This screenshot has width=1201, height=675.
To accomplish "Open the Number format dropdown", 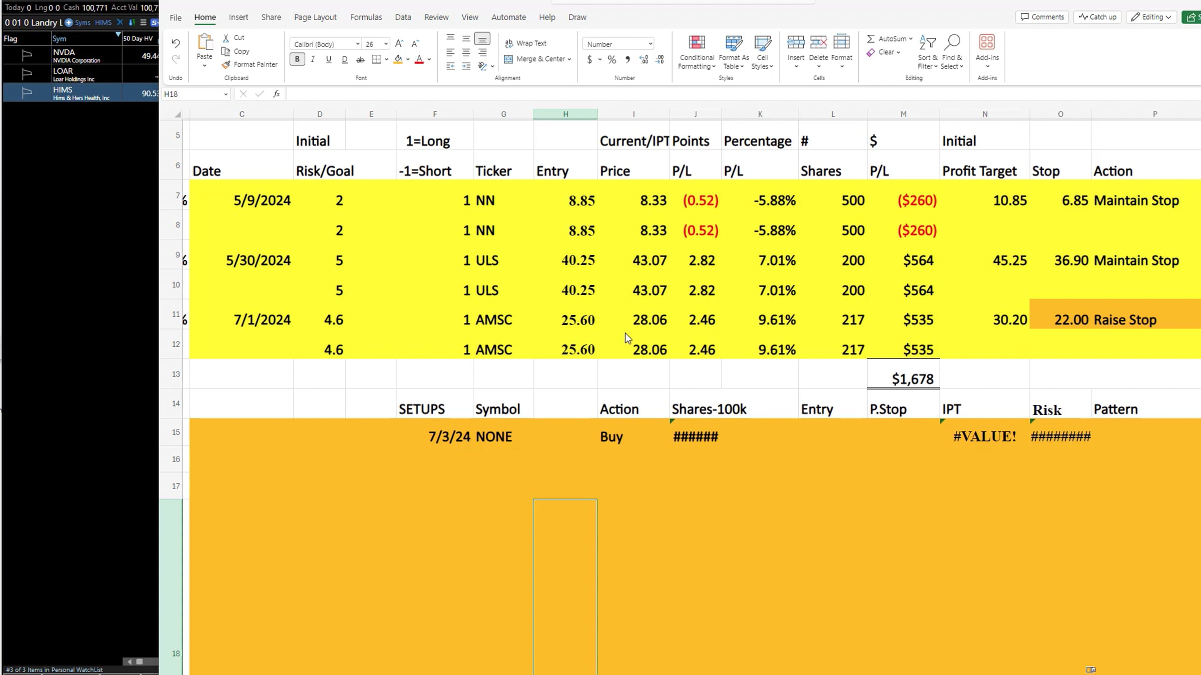I will point(650,44).
